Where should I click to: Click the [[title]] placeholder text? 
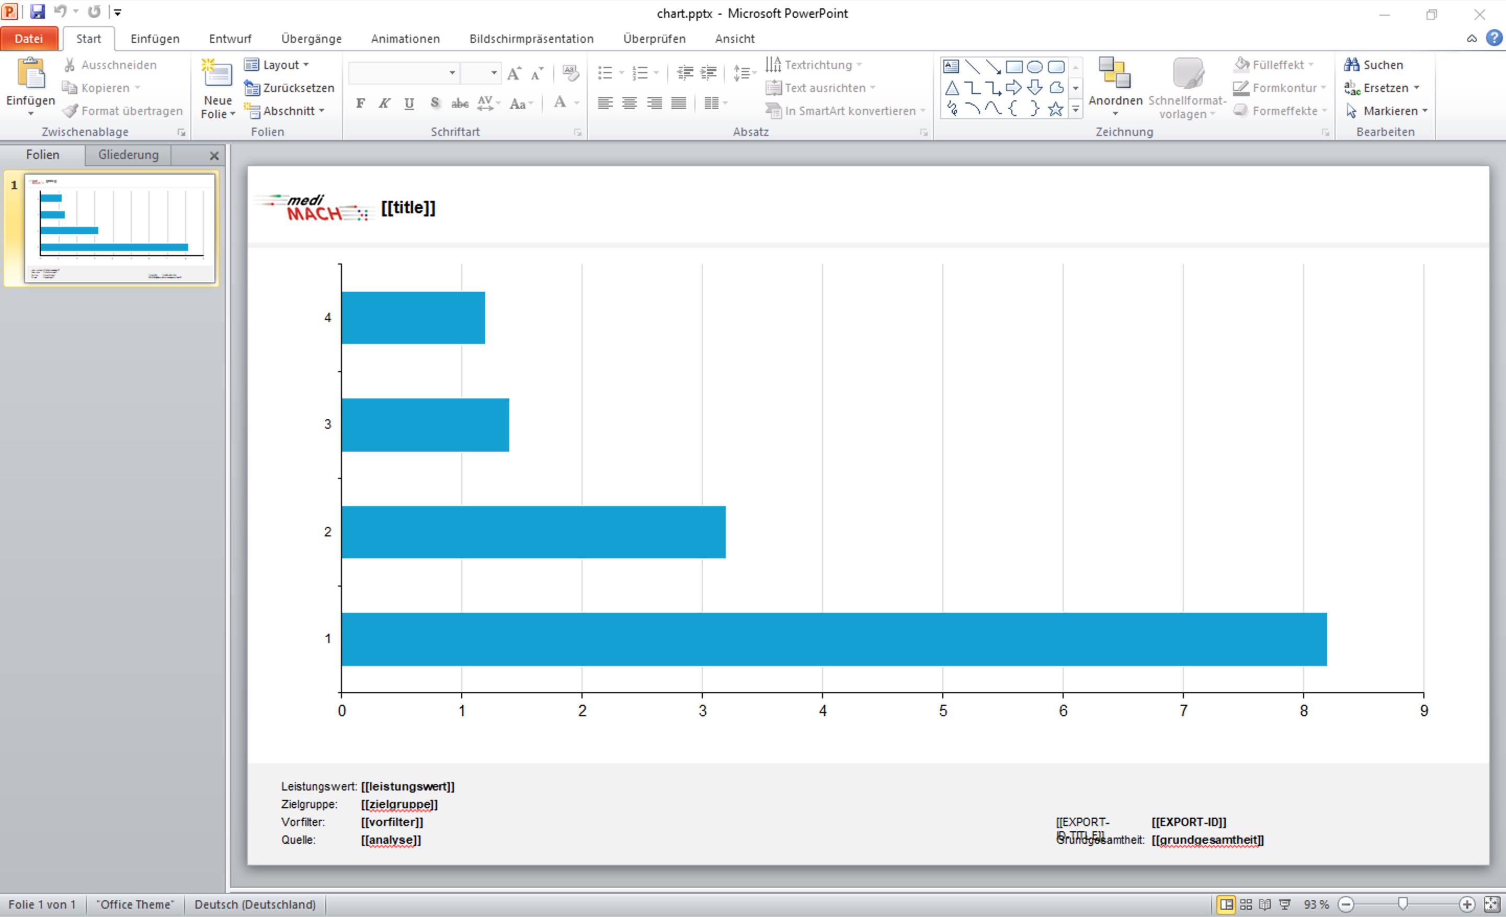point(408,208)
